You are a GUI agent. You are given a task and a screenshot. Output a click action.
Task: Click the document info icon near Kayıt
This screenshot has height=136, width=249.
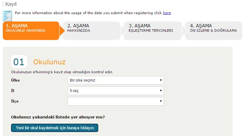[7, 15]
